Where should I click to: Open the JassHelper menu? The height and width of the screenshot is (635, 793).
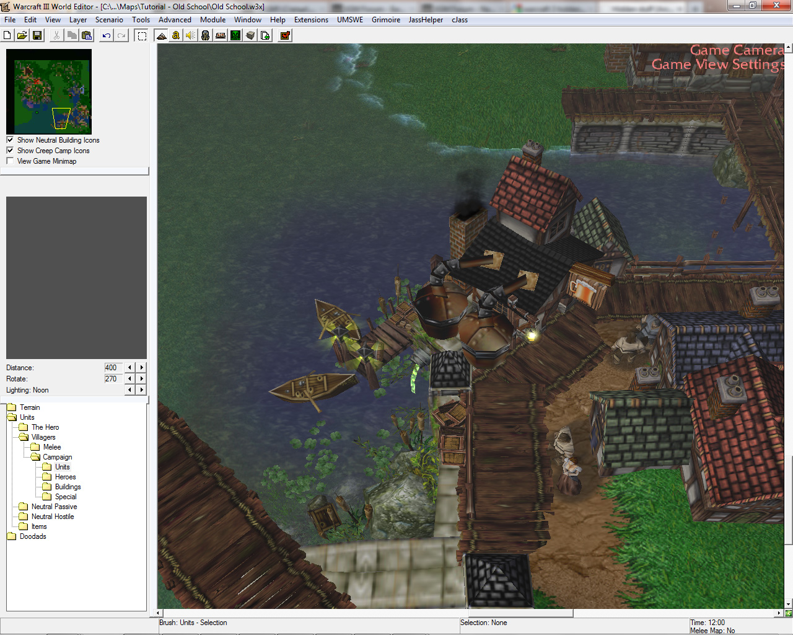pyautogui.click(x=426, y=20)
